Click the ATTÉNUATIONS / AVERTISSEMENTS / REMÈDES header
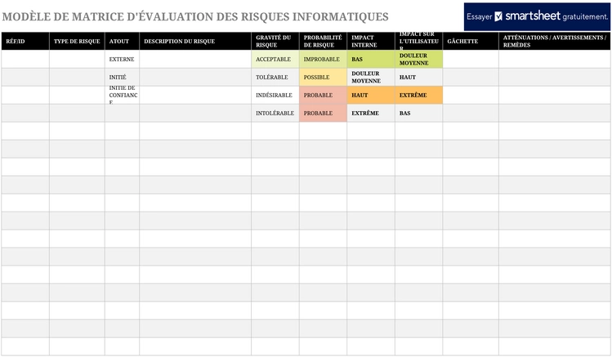The width and height of the screenshot is (612, 357). [555, 41]
